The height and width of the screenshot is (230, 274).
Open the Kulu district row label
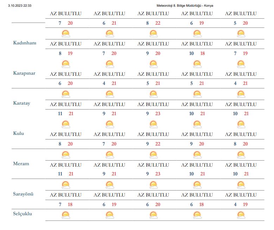[19, 133]
